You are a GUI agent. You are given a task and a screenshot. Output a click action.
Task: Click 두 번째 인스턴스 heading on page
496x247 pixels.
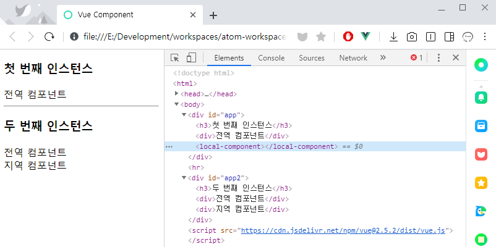tap(48, 126)
